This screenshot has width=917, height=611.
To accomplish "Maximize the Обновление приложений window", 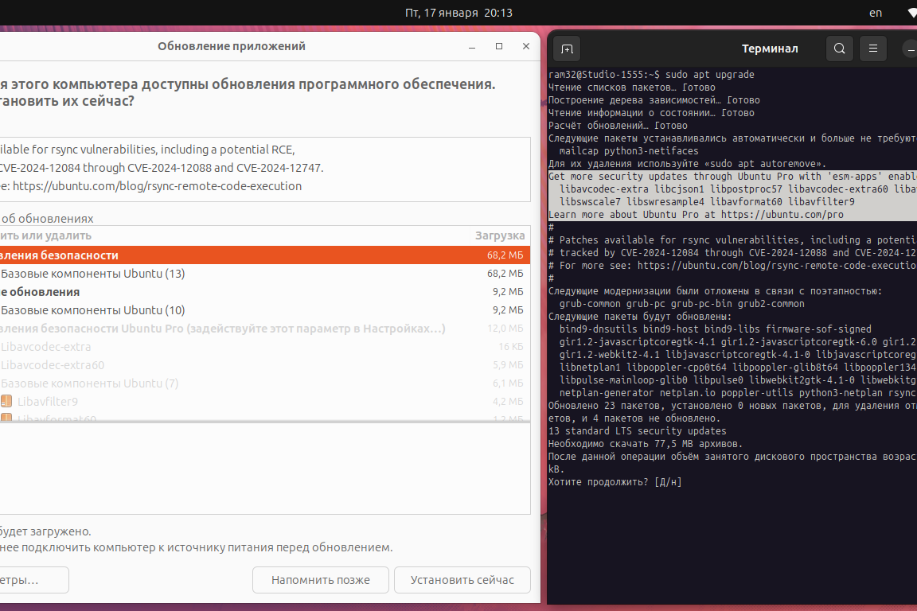I will pyautogui.click(x=499, y=46).
